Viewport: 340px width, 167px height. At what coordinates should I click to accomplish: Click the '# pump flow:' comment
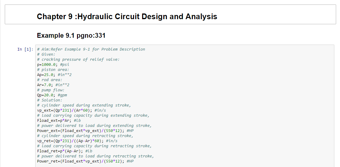(50, 90)
